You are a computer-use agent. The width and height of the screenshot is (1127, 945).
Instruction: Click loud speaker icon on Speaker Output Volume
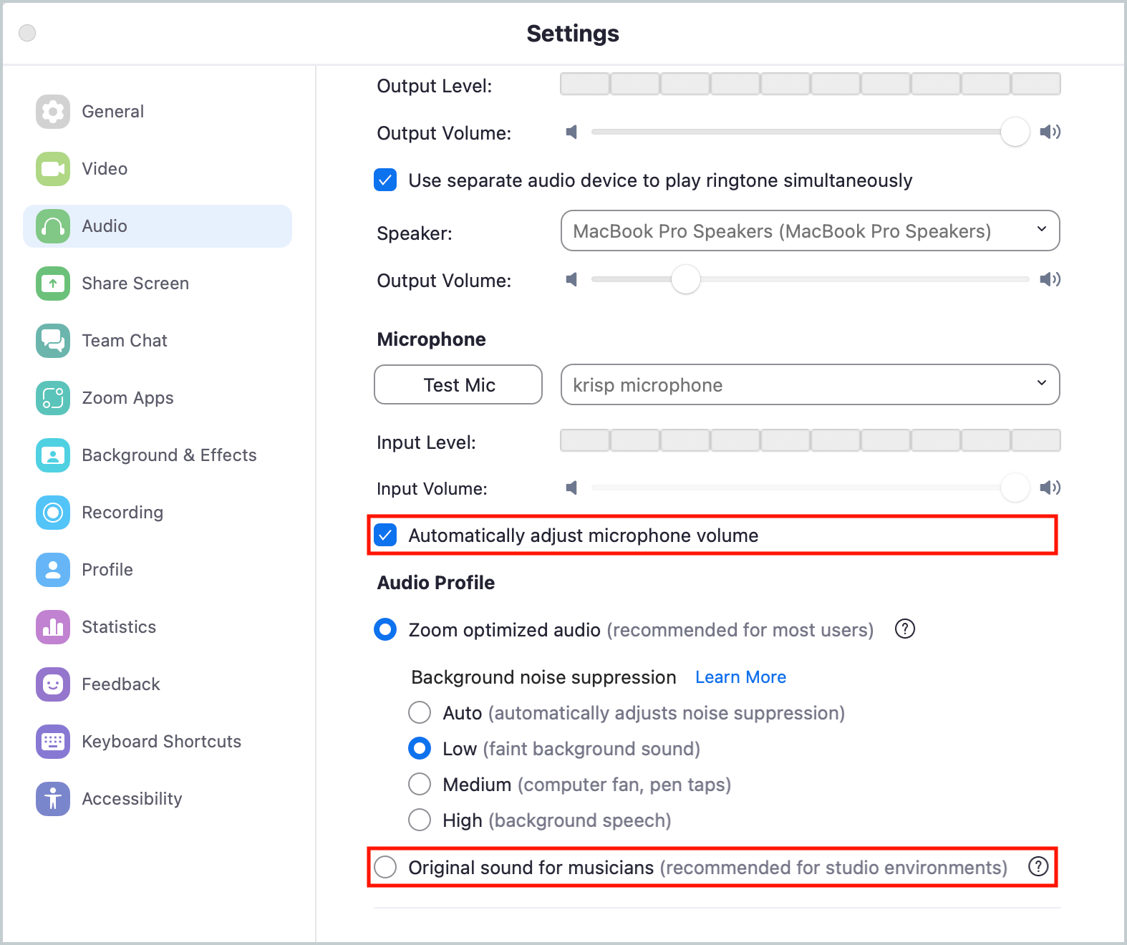(1050, 279)
